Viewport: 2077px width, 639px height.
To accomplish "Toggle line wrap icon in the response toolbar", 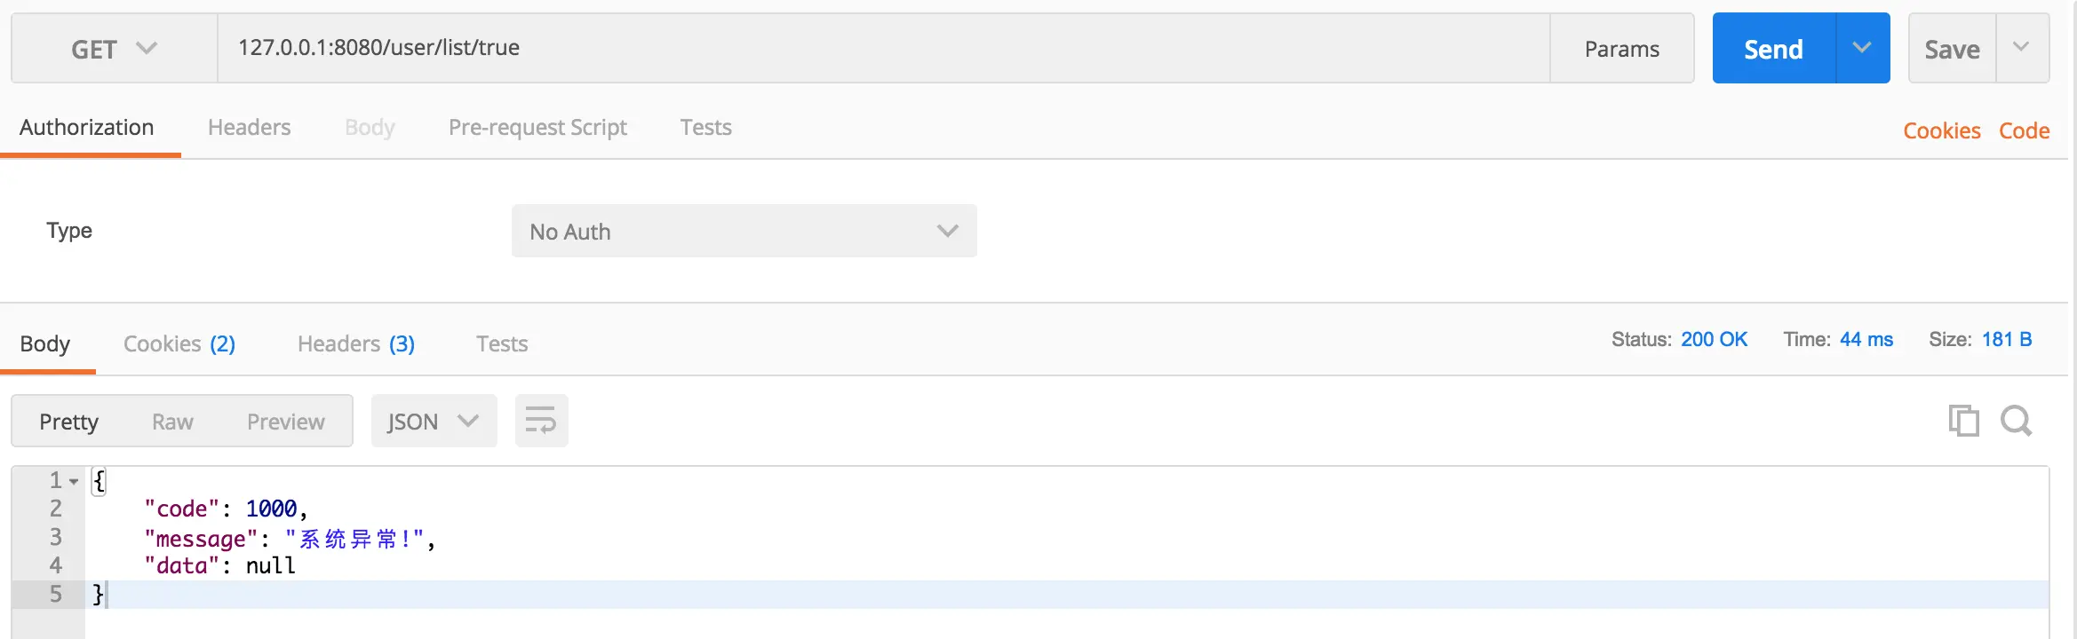I will coord(541,421).
